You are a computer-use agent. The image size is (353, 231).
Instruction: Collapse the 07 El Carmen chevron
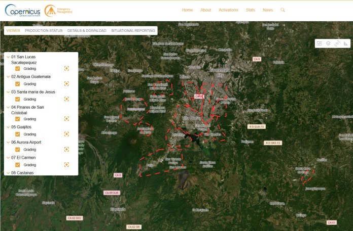[x=8, y=158]
